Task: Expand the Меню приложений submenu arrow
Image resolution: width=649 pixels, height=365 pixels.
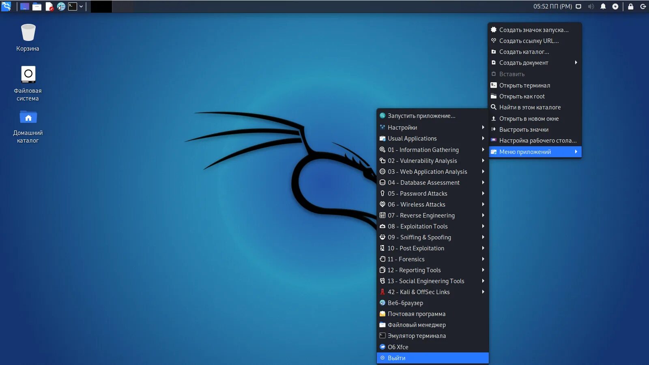Action: [x=576, y=152]
